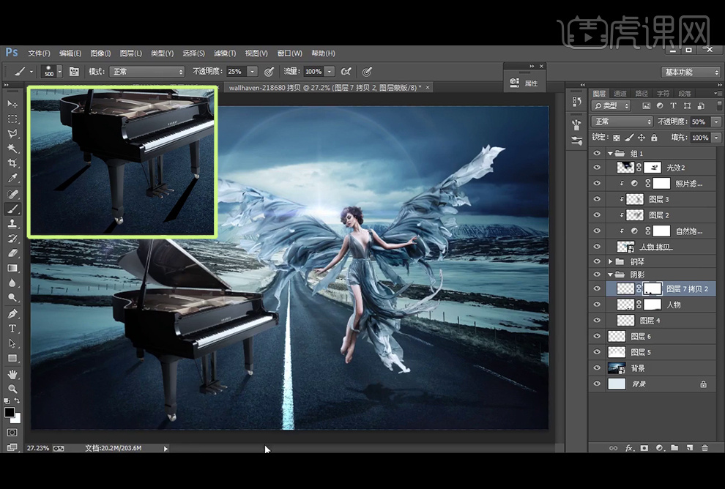The image size is (725, 489).
Task: Select the 图层 5 layer
Action: (641, 352)
